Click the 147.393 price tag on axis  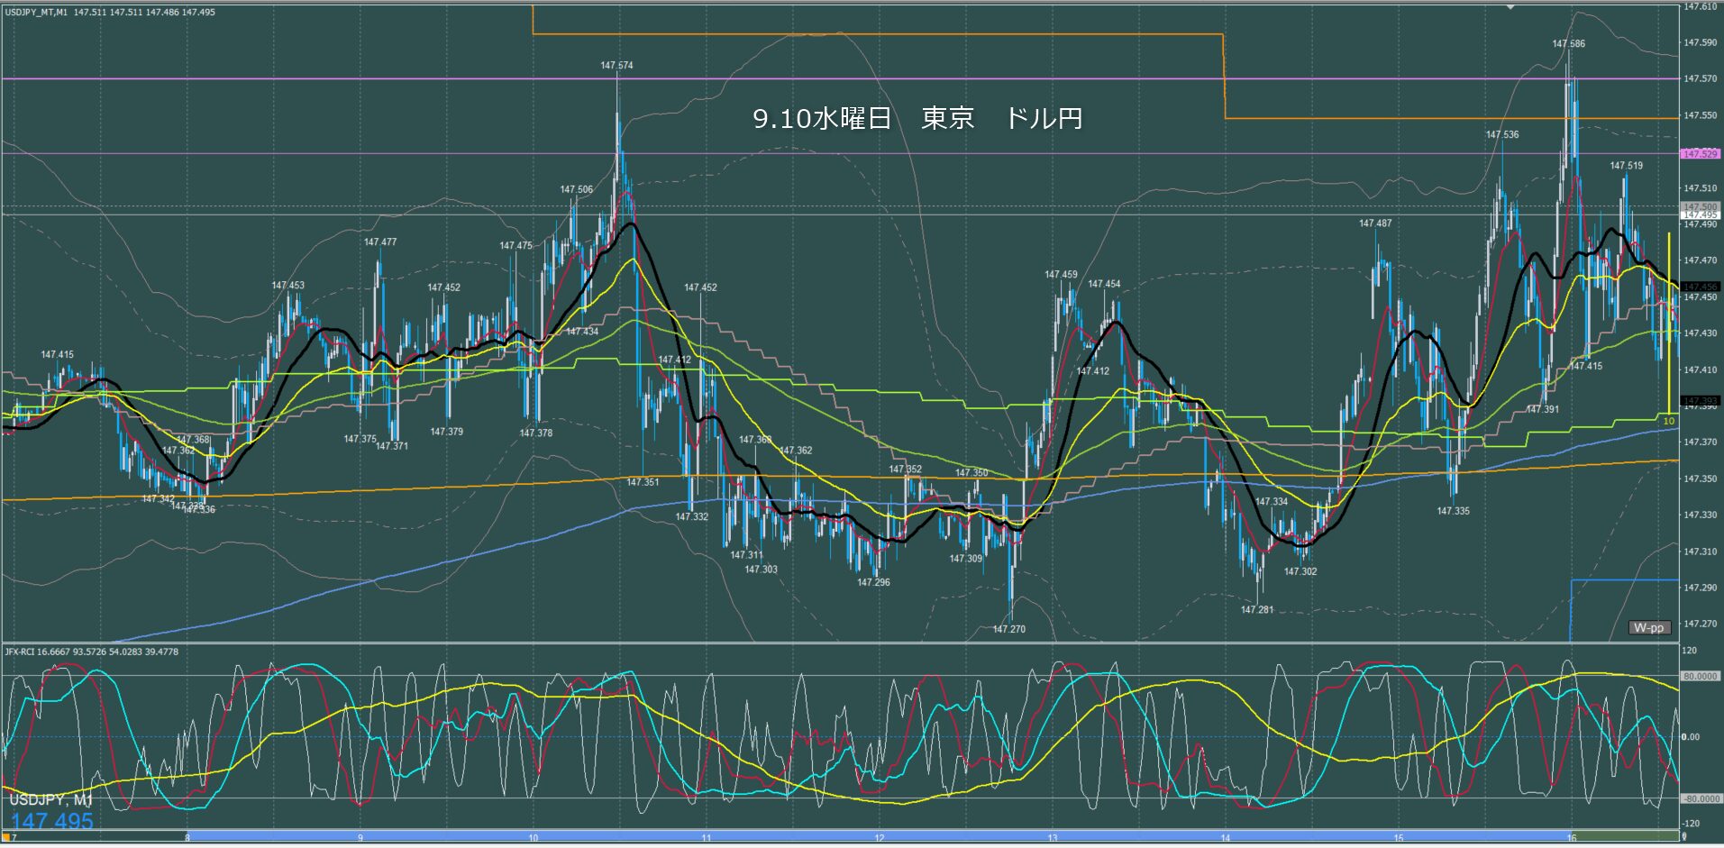click(x=1700, y=400)
